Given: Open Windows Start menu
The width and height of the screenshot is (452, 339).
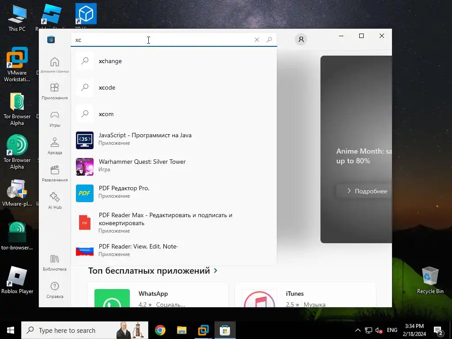Looking at the screenshot, I should tap(11, 330).
